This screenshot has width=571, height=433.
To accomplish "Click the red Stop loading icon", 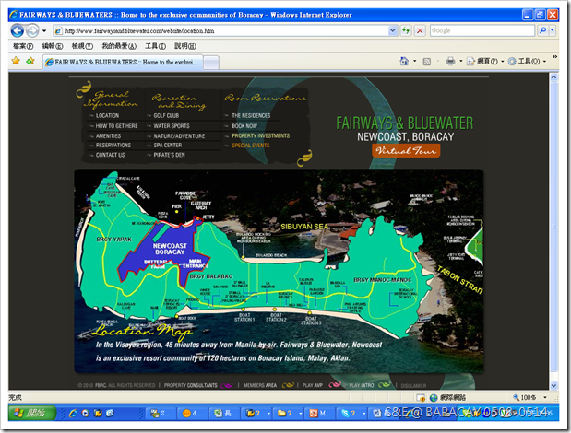I will coord(420,31).
